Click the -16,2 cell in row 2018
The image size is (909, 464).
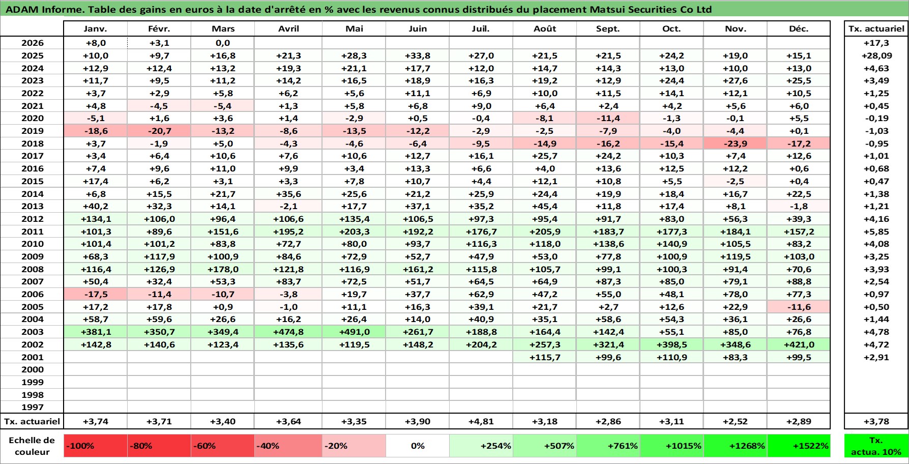(x=608, y=143)
